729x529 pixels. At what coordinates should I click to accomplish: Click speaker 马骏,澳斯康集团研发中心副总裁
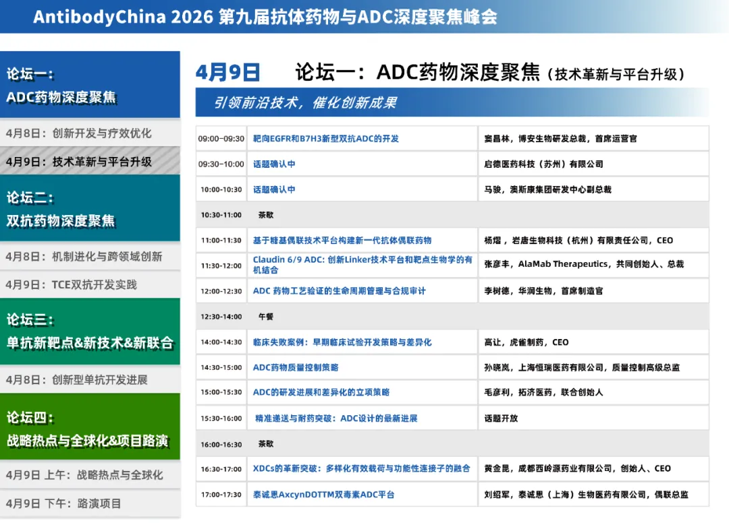547,189
